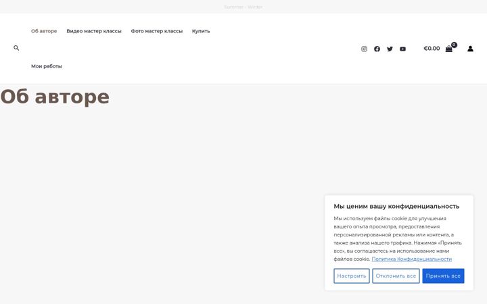Screen dimensions: 487x304
Task: Click the Принять все button
Action: (443, 276)
